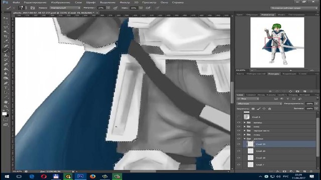Open the brush panel toggle in options bar
This screenshot has width=321, height=180.
coord(33,8)
